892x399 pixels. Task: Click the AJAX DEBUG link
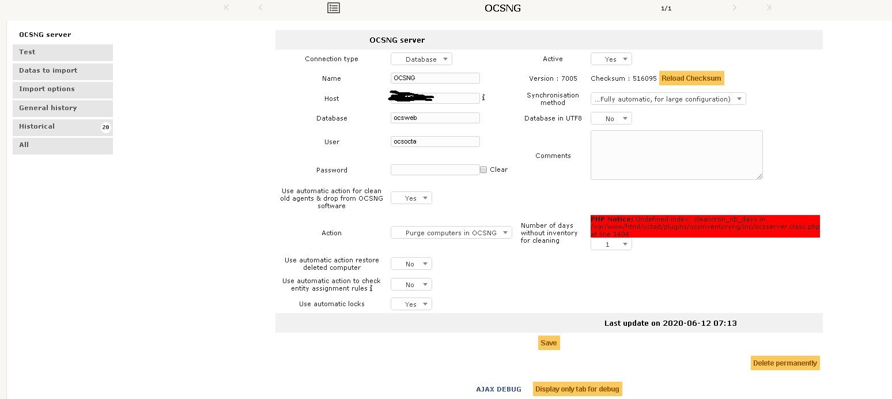click(498, 389)
